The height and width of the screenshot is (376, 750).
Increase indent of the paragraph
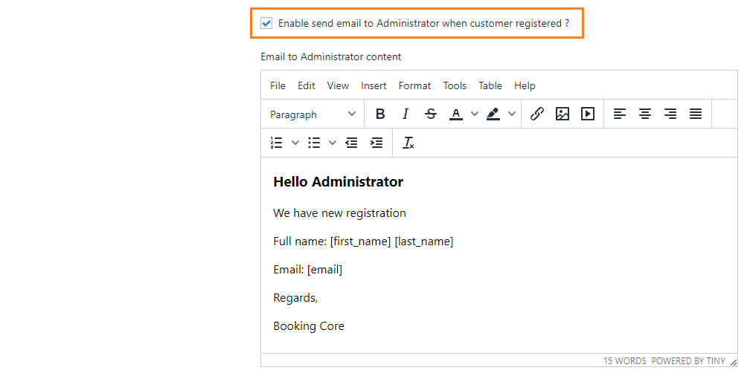376,143
